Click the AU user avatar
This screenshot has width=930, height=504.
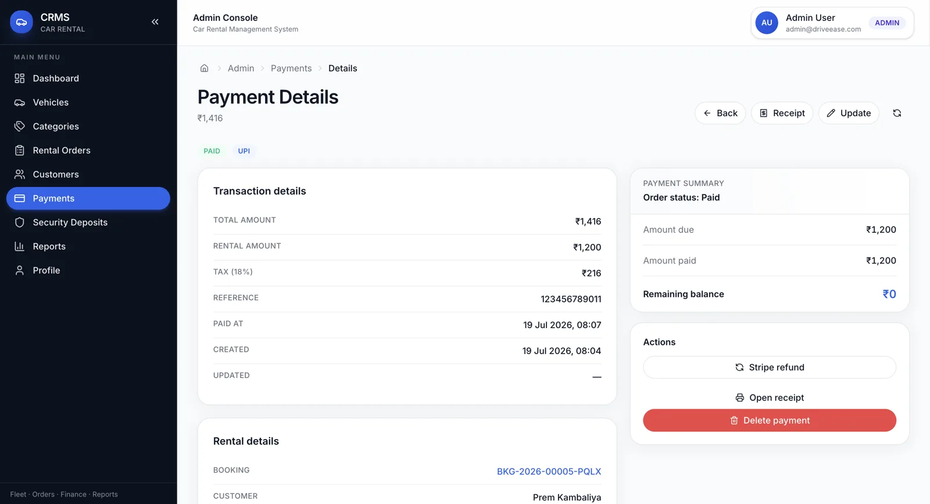pyautogui.click(x=767, y=23)
